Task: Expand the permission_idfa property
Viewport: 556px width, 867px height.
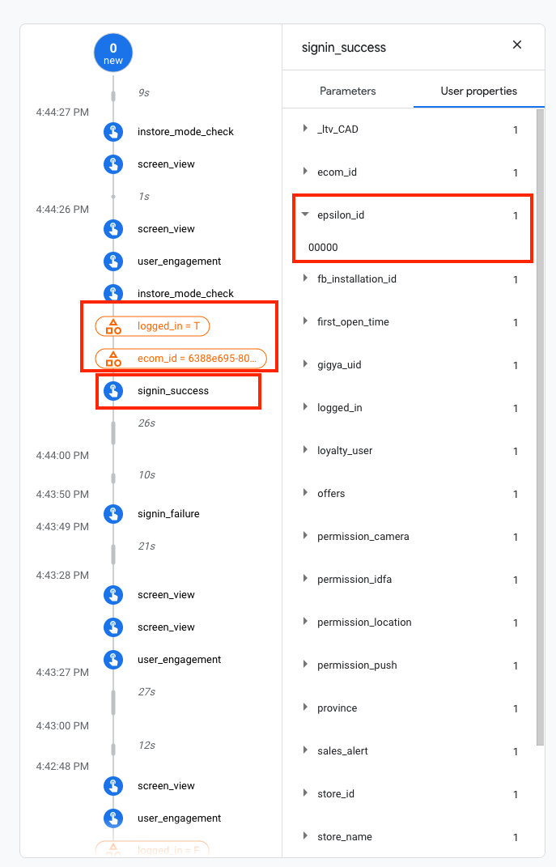Action: tap(305, 578)
